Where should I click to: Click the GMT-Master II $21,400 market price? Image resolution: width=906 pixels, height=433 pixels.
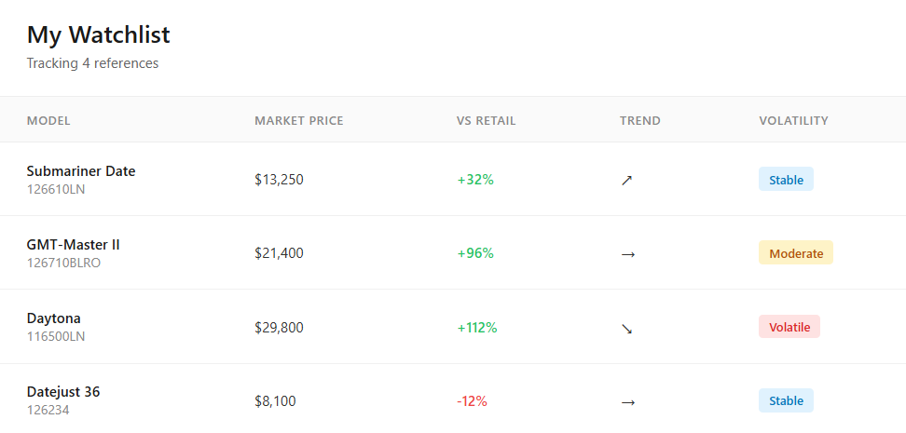pos(279,253)
